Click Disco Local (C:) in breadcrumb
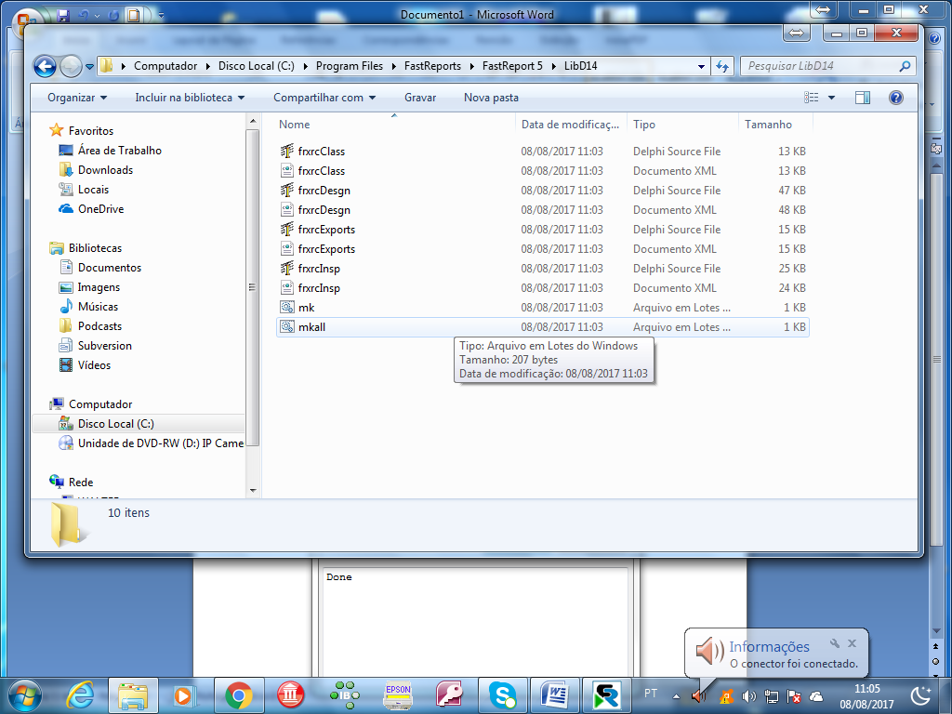The image size is (952, 714). click(257, 66)
